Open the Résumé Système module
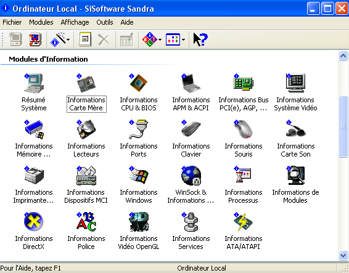The image size is (349, 273). (x=34, y=92)
